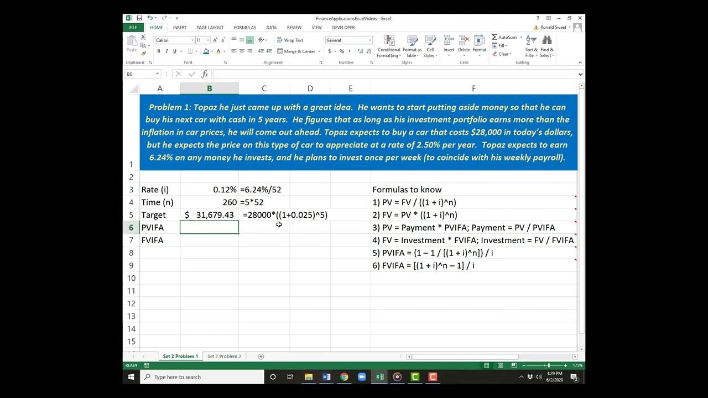Add a new sheet with plus icon

pyautogui.click(x=261, y=357)
